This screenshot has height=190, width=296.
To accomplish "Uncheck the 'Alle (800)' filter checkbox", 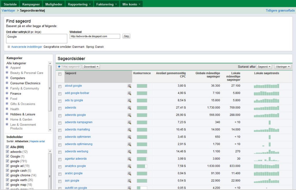I will (7, 147).
